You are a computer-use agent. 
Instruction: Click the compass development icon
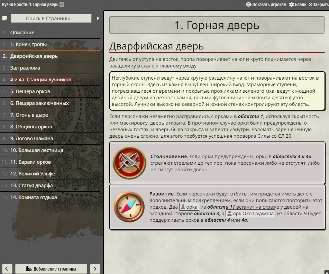[x=129, y=207]
